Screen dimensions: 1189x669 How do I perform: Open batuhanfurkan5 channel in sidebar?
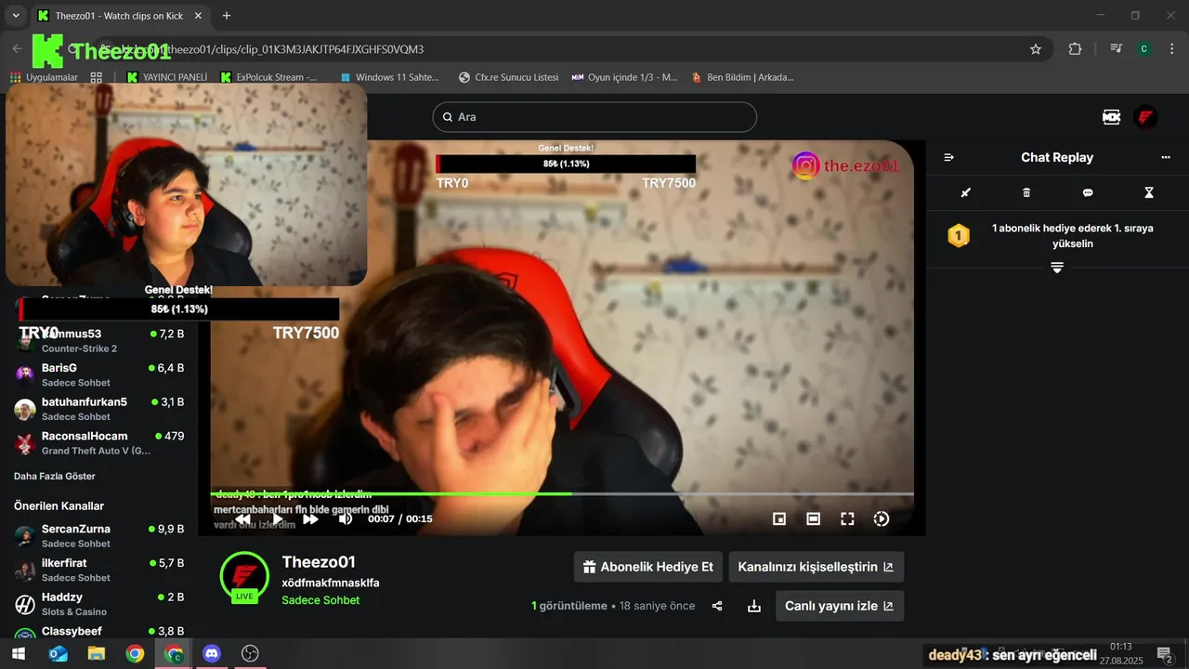98,409
